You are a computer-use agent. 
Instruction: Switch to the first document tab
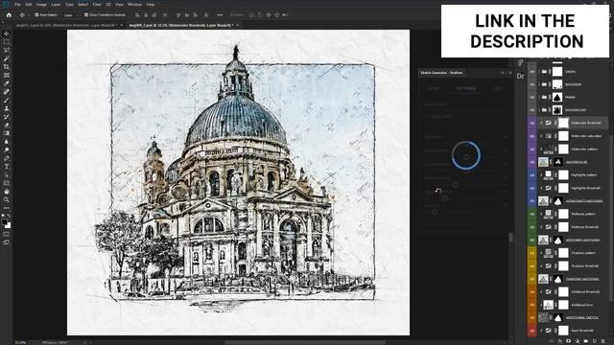pos(66,25)
